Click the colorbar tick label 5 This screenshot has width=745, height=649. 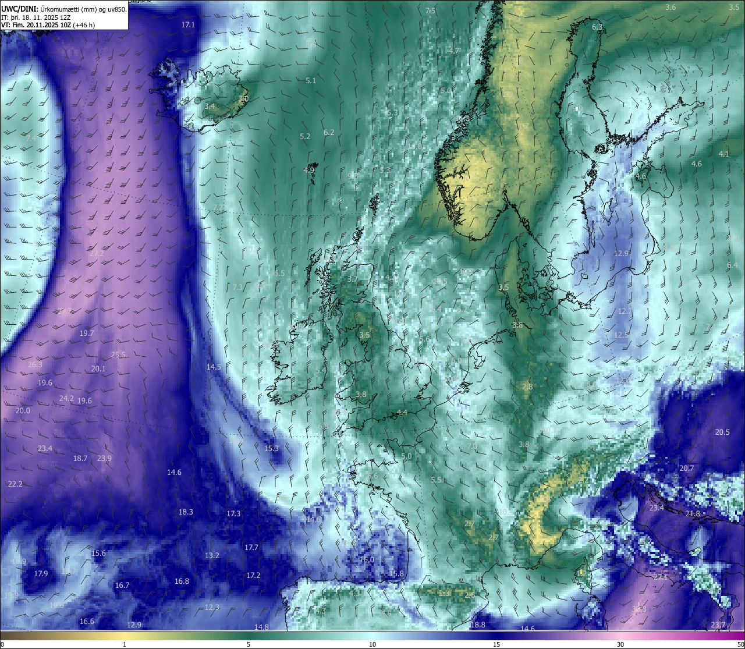[x=249, y=644]
